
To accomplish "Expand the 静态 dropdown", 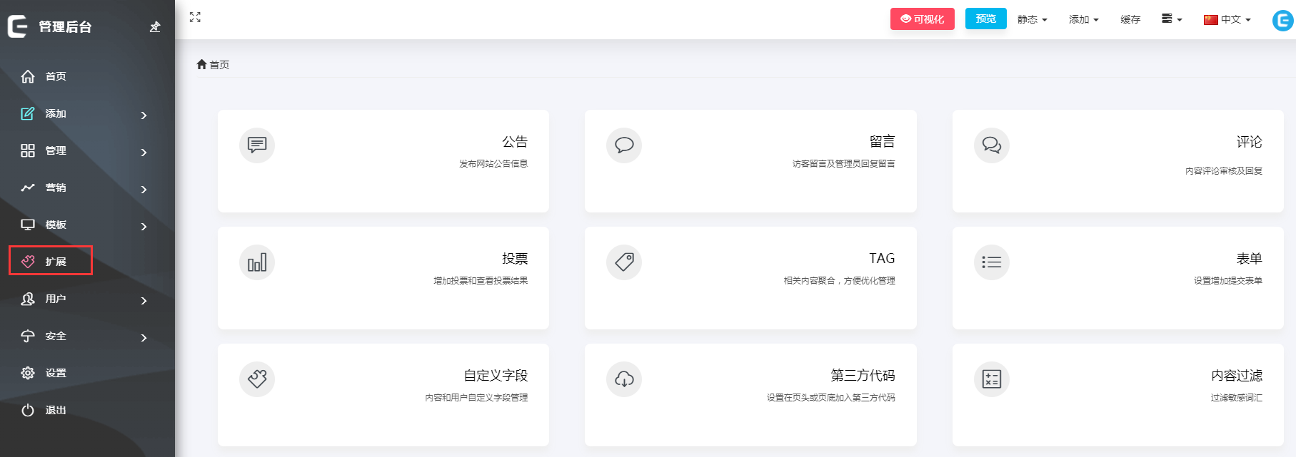I will [1032, 20].
